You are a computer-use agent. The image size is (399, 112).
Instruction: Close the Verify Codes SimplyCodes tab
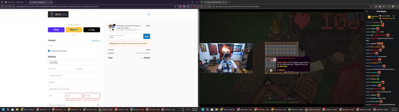[x=26, y=2]
